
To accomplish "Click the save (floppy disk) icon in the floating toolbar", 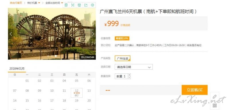I will [79, 5].
